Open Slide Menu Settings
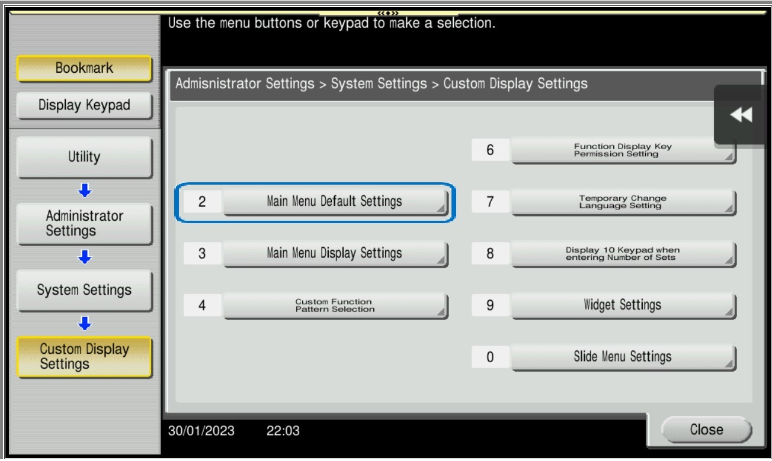 point(622,357)
